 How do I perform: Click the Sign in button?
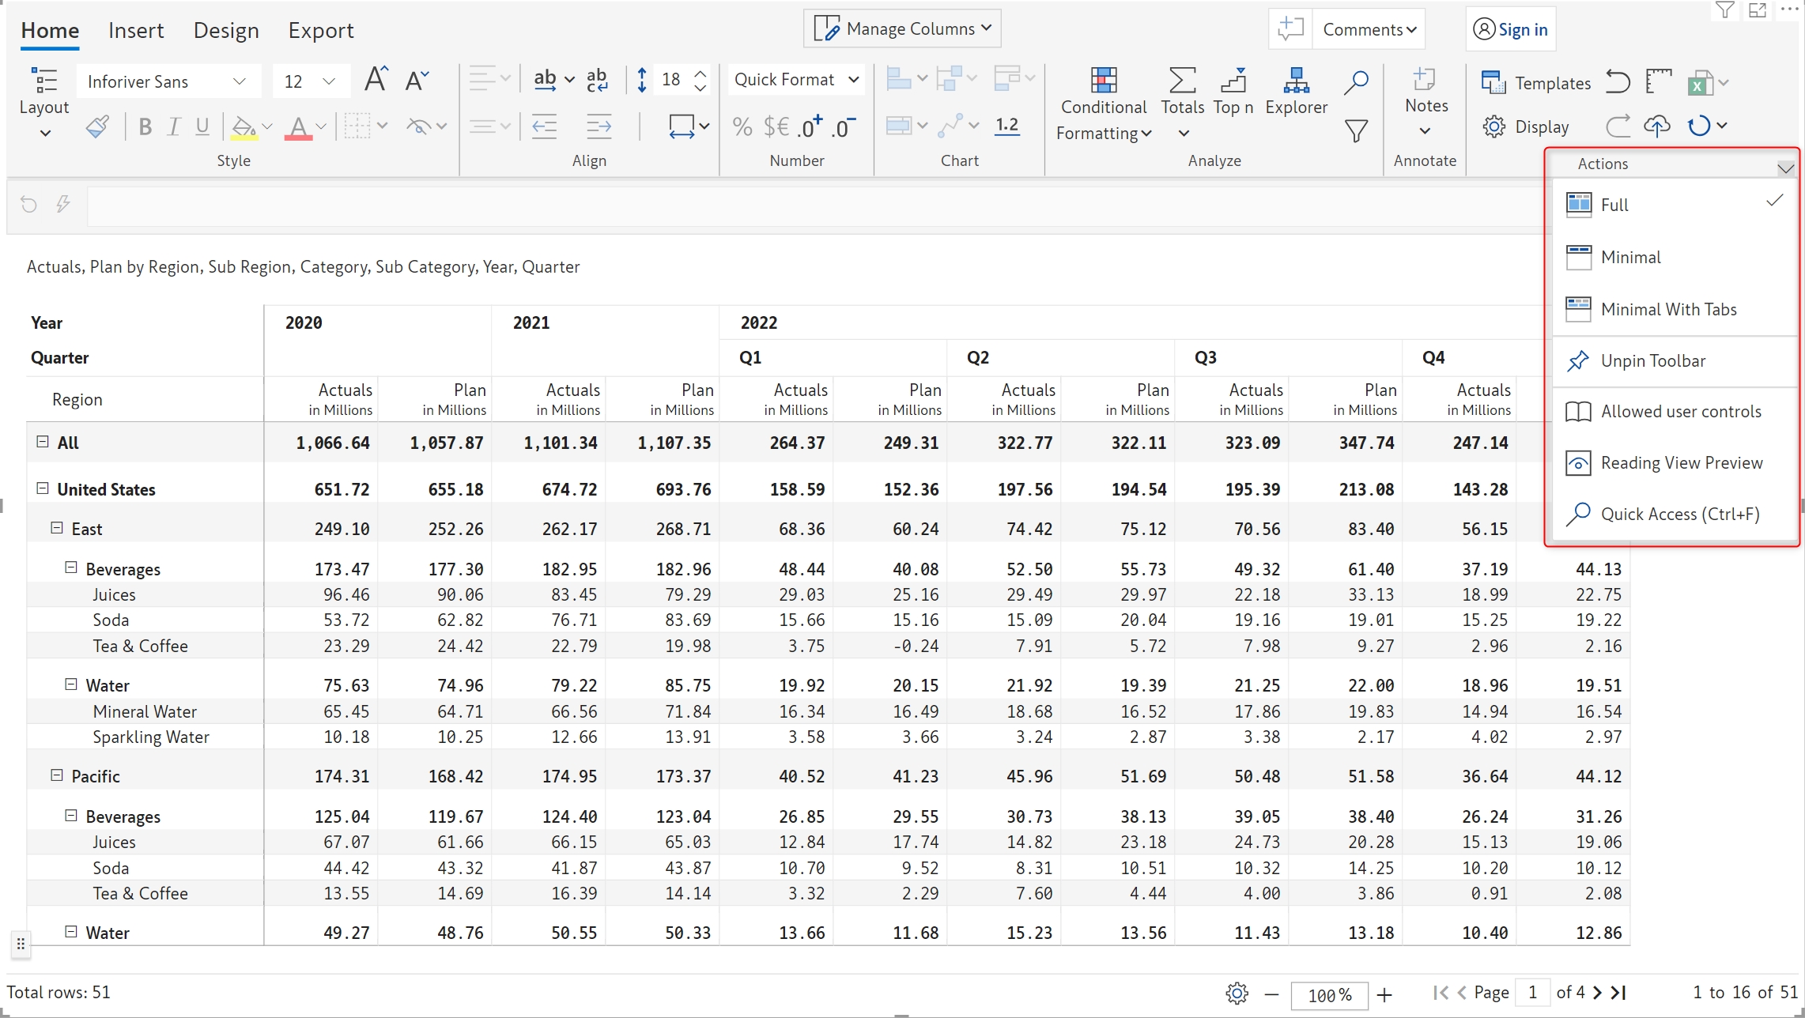click(x=1510, y=29)
